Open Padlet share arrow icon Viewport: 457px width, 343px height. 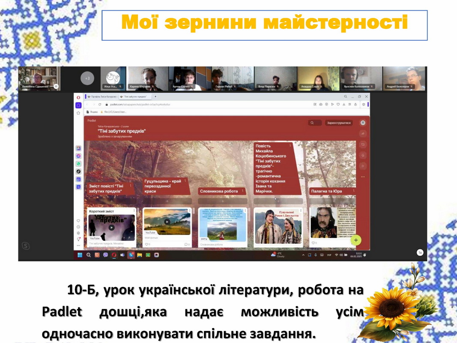[x=363, y=134]
